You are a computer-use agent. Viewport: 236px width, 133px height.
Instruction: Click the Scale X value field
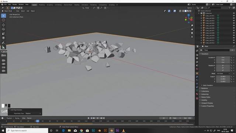(x=223, y=77)
